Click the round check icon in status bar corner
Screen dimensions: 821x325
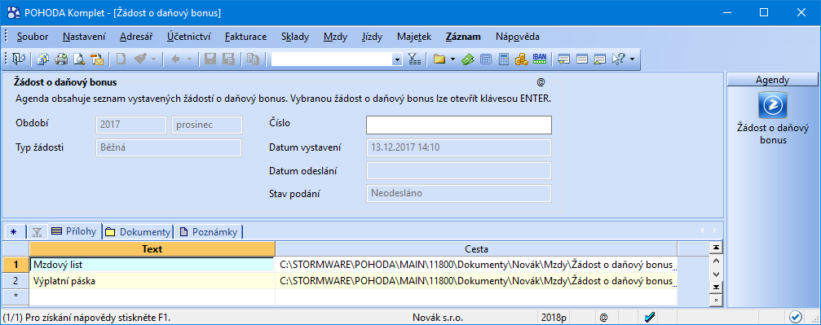coord(796,317)
